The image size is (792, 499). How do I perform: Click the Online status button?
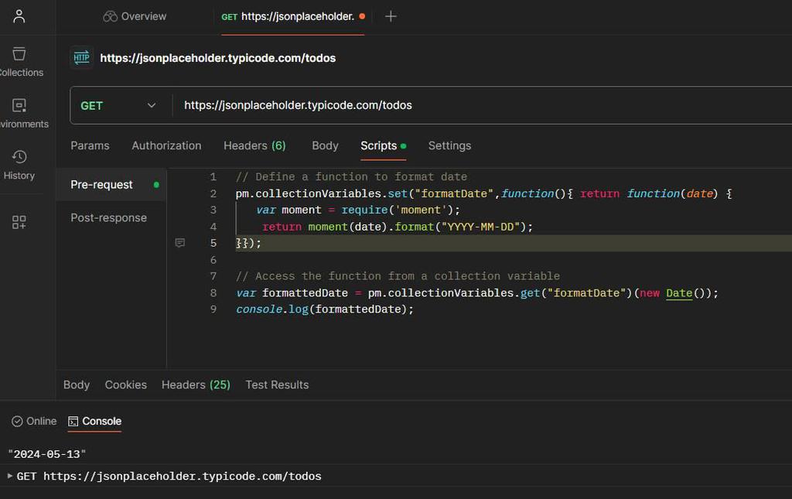tap(34, 421)
